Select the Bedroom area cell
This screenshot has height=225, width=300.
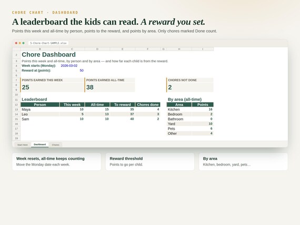[x=179, y=114]
